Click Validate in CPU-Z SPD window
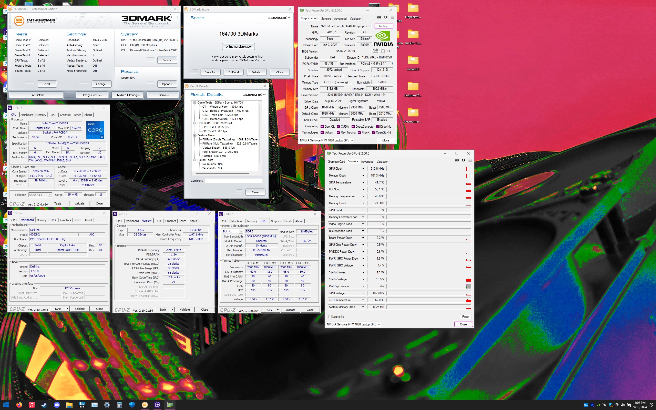Screen dimensions: 656x410 (290, 310)
